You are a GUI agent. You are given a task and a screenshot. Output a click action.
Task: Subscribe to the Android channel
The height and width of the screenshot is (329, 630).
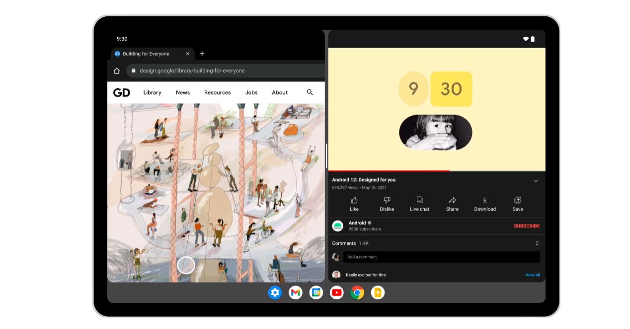tap(527, 226)
